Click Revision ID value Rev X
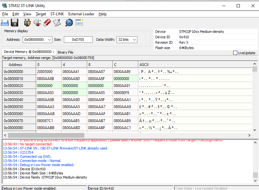Image resolution: width=259 pixels, height=190 pixels. (x=184, y=42)
